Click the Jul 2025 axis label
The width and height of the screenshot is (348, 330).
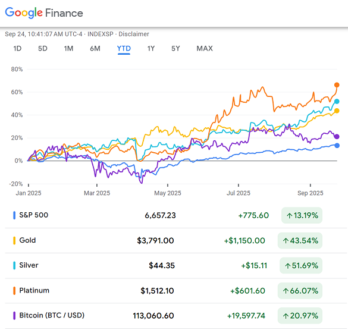pyautogui.click(x=239, y=193)
